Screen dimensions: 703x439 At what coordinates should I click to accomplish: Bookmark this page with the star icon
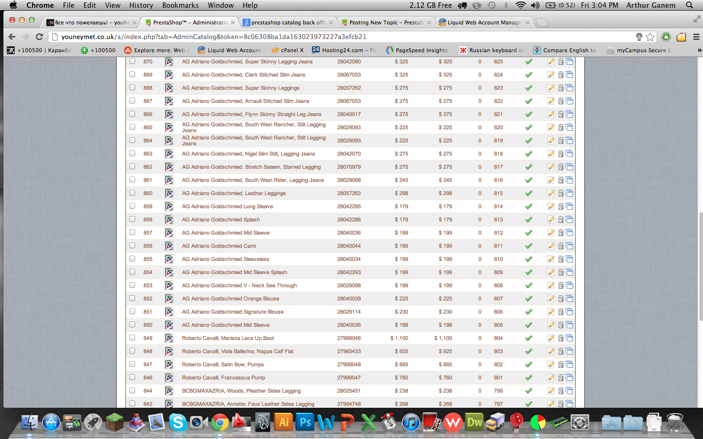pos(650,37)
